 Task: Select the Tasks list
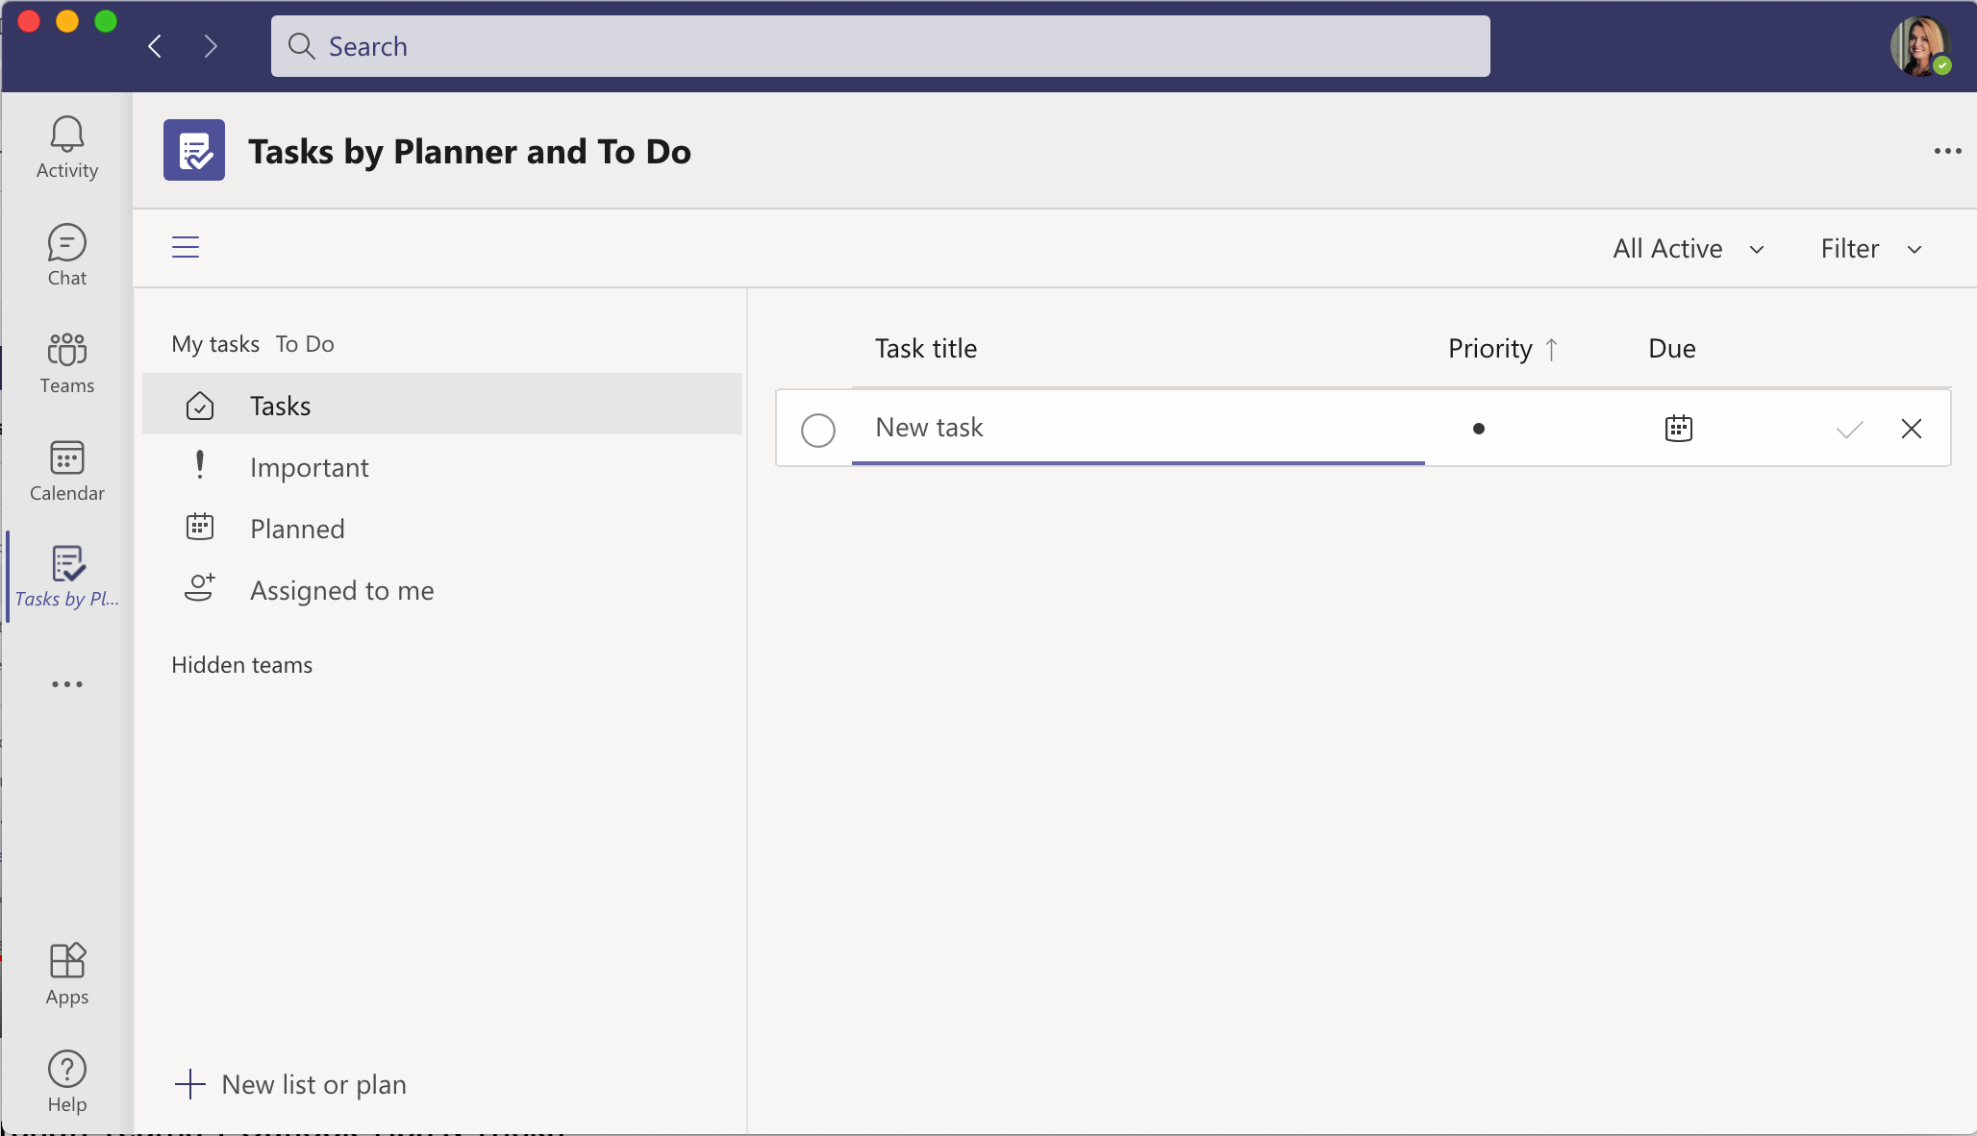[x=442, y=405]
